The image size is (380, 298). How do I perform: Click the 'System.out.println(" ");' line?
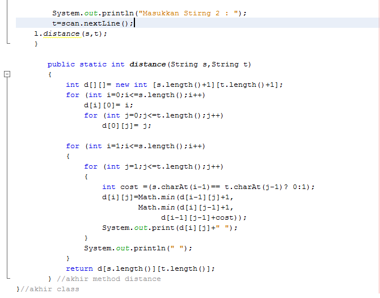click(138, 248)
